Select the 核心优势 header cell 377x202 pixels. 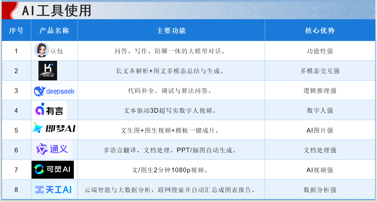click(320, 31)
